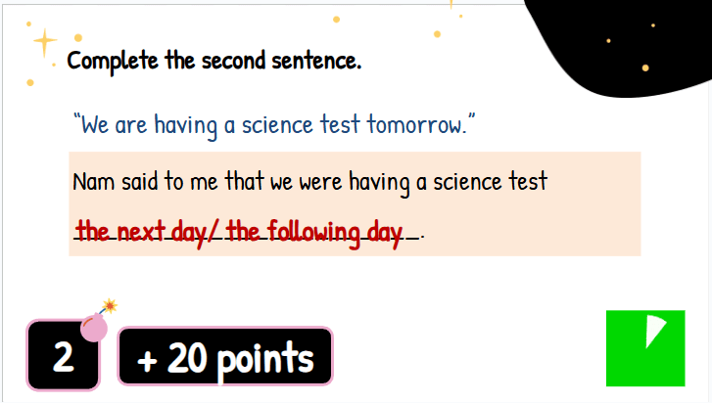This screenshot has height=403, width=712.
Task: Click the yellow dot below the star sparkle
Action: tap(30, 82)
